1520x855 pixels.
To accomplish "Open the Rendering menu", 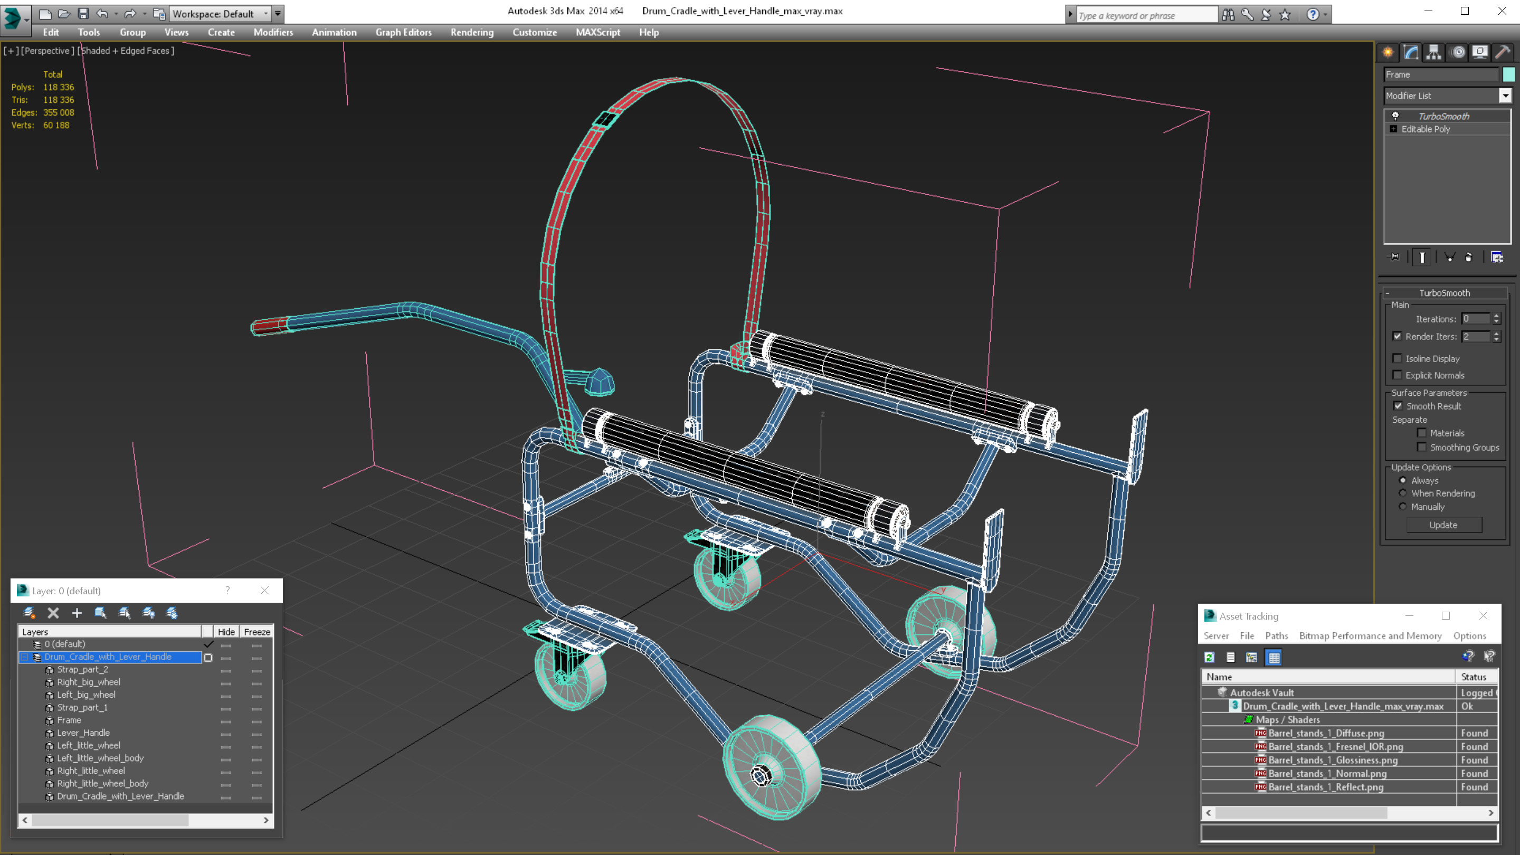I will click(472, 32).
